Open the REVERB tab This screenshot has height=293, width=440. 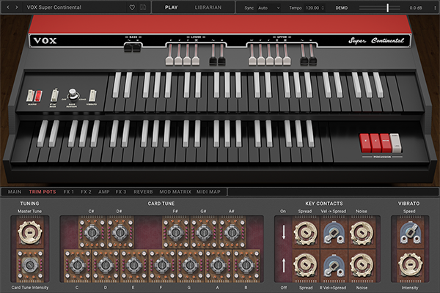coord(143,192)
